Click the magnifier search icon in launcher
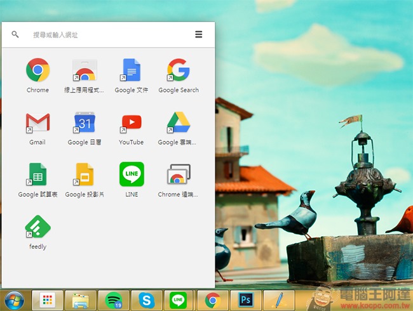413x311 pixels. point(15,34)
